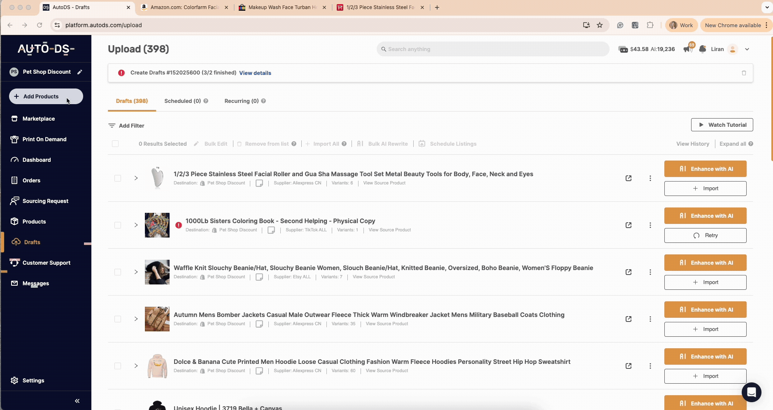Open the Liran account dropdown
773x410 pixels.
pos(747,49)
